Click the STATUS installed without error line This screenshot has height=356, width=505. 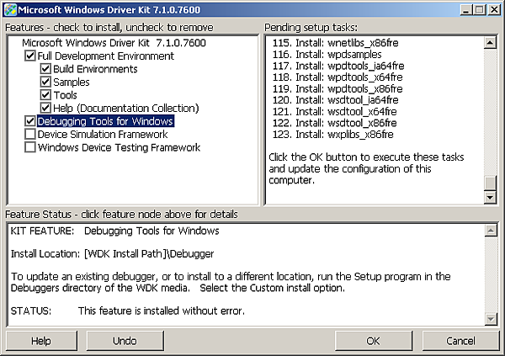pos(128,311)
